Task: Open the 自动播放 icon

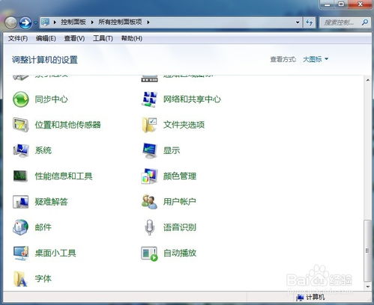Action: tap(149, 253)
